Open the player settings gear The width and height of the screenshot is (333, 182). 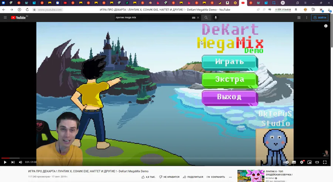pos(302,162)
